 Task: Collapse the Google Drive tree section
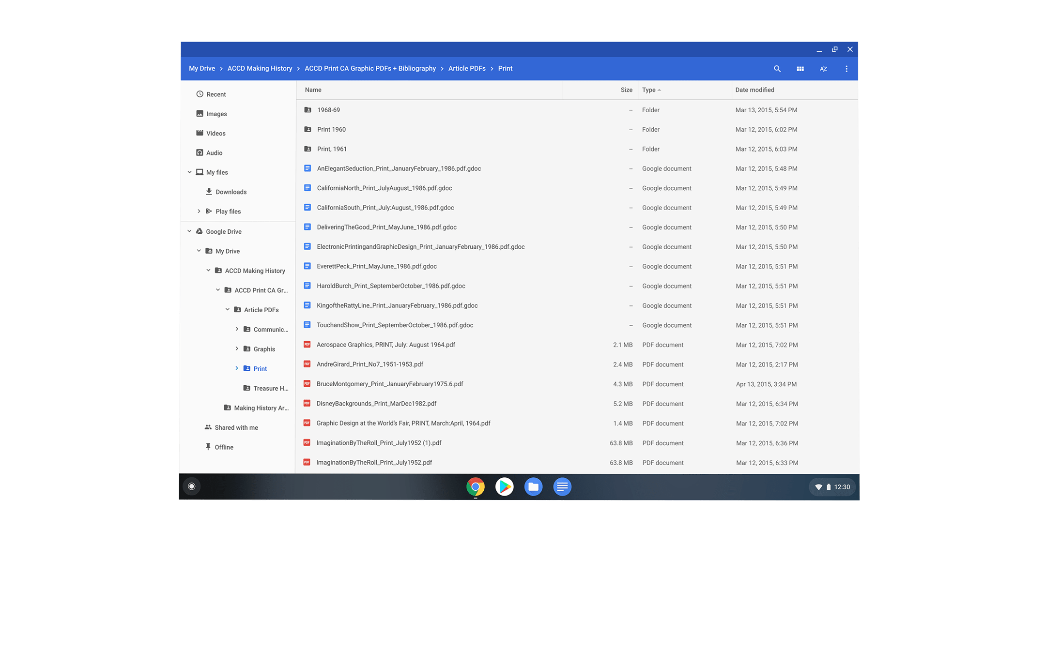189,231
